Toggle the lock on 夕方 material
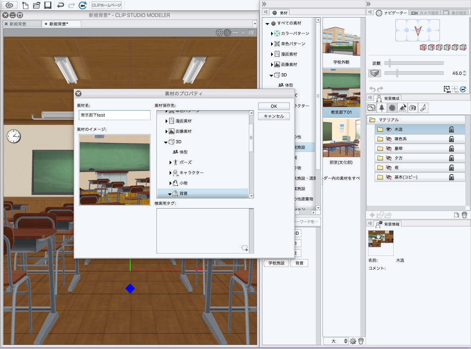Viewport: 471px width, 349px height. [451, 158]
